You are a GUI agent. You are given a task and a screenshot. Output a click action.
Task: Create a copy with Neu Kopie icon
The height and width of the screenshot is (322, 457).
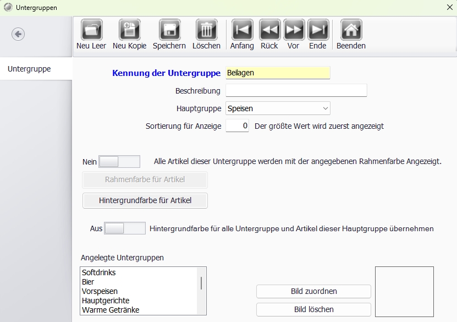[129, 30]
